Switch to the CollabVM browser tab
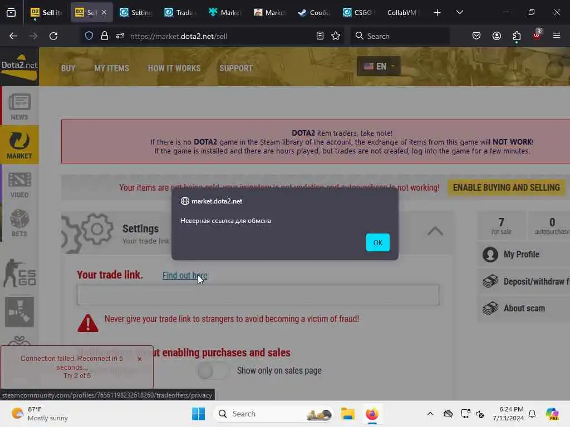570x427 pixels. pos(404,13)
